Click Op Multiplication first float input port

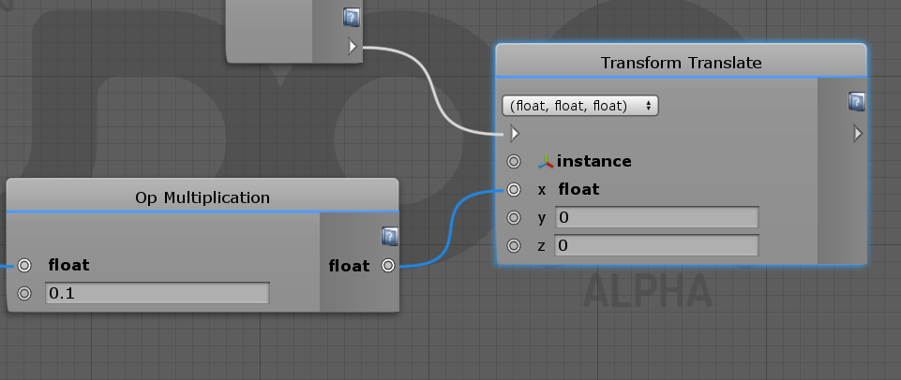pos(24,265)
